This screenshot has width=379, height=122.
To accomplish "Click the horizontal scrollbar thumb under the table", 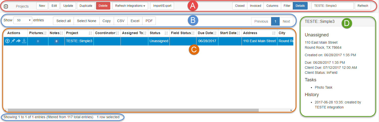I will tap(133, 110).
